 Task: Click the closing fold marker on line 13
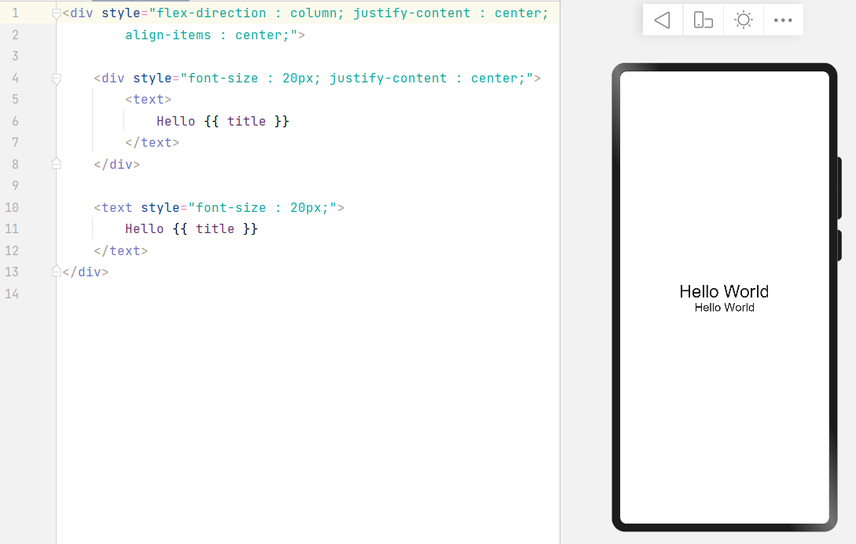pos(56,272)
